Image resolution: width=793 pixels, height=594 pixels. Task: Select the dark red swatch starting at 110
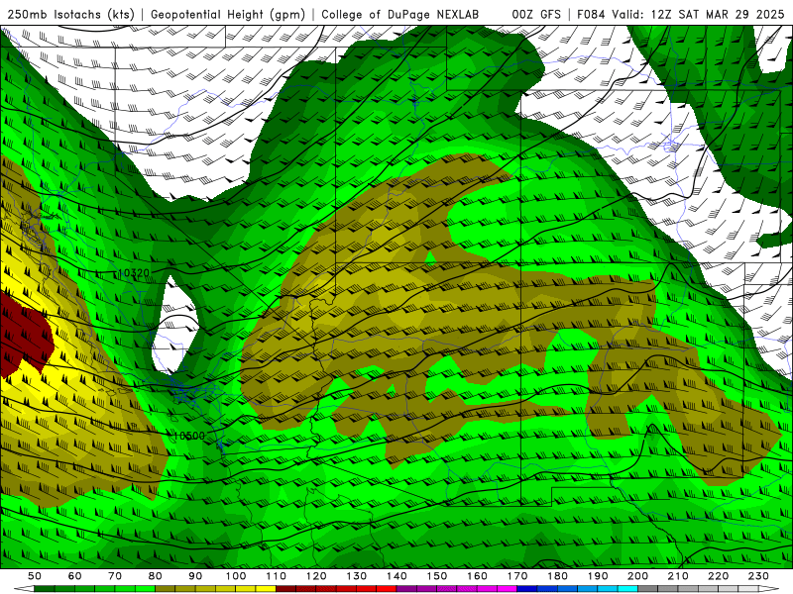tap(285, 589)
